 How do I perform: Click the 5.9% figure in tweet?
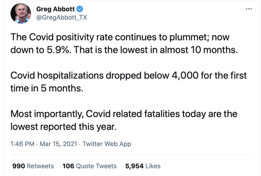(59, 50)
